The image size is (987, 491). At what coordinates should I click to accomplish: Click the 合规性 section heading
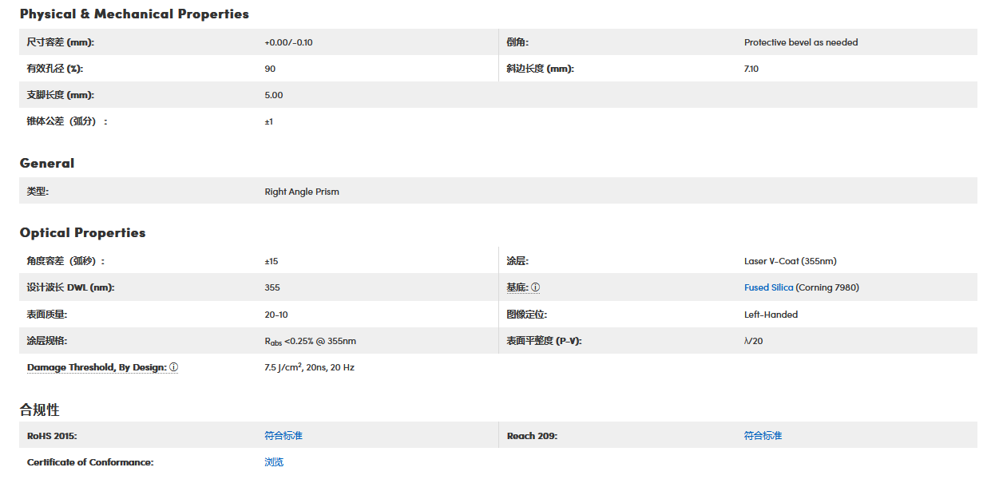(40, 410)
